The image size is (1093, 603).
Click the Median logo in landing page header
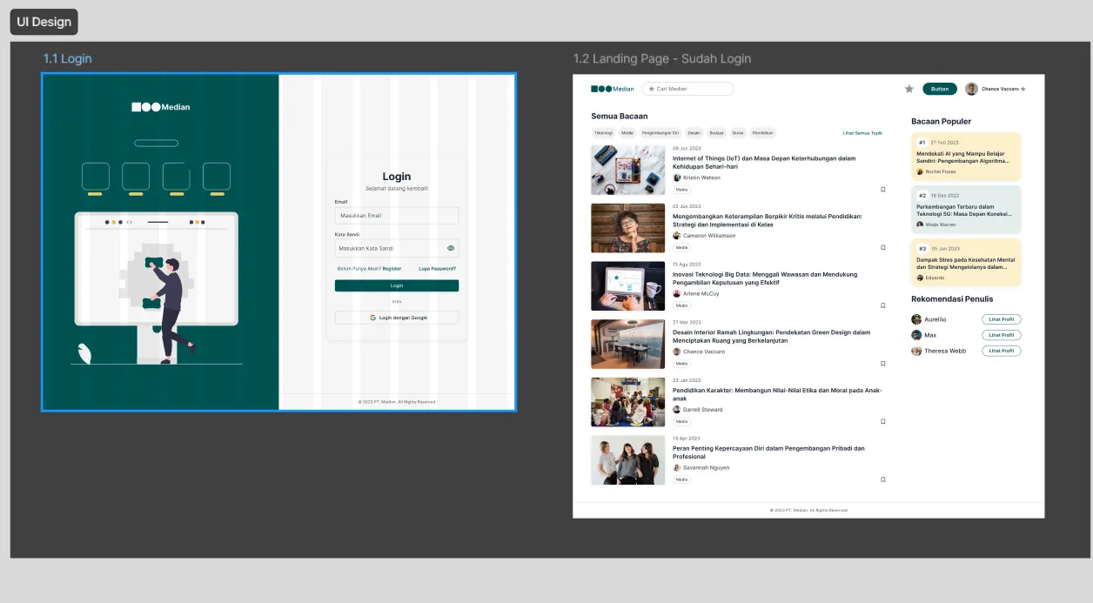click(x=612, y=88)
